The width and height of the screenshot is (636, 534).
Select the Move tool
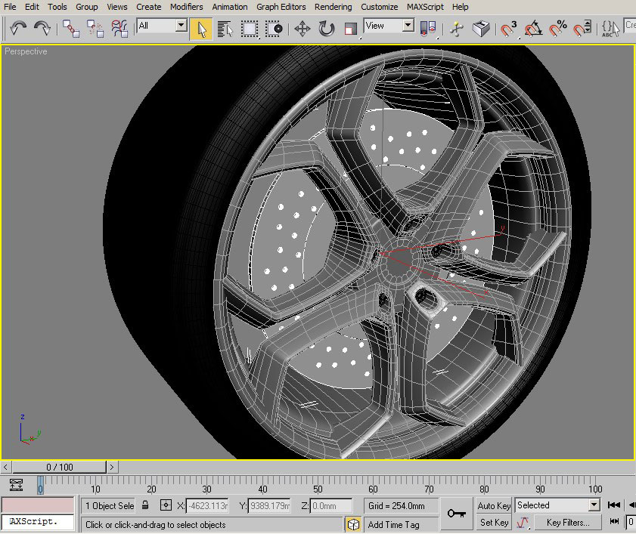tap(302, 29)
